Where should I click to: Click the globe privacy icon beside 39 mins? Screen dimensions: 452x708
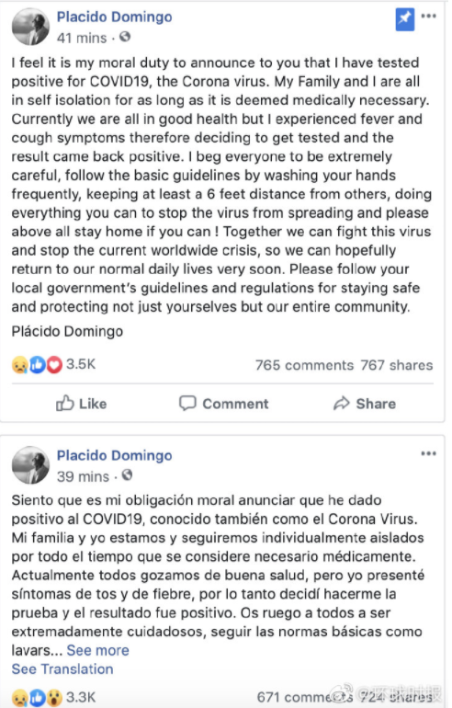[x=127, y=475]
